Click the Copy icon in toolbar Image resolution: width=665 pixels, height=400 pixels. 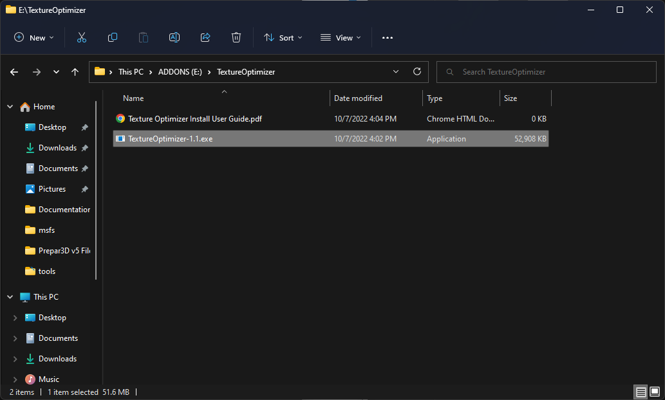[113, 38]
